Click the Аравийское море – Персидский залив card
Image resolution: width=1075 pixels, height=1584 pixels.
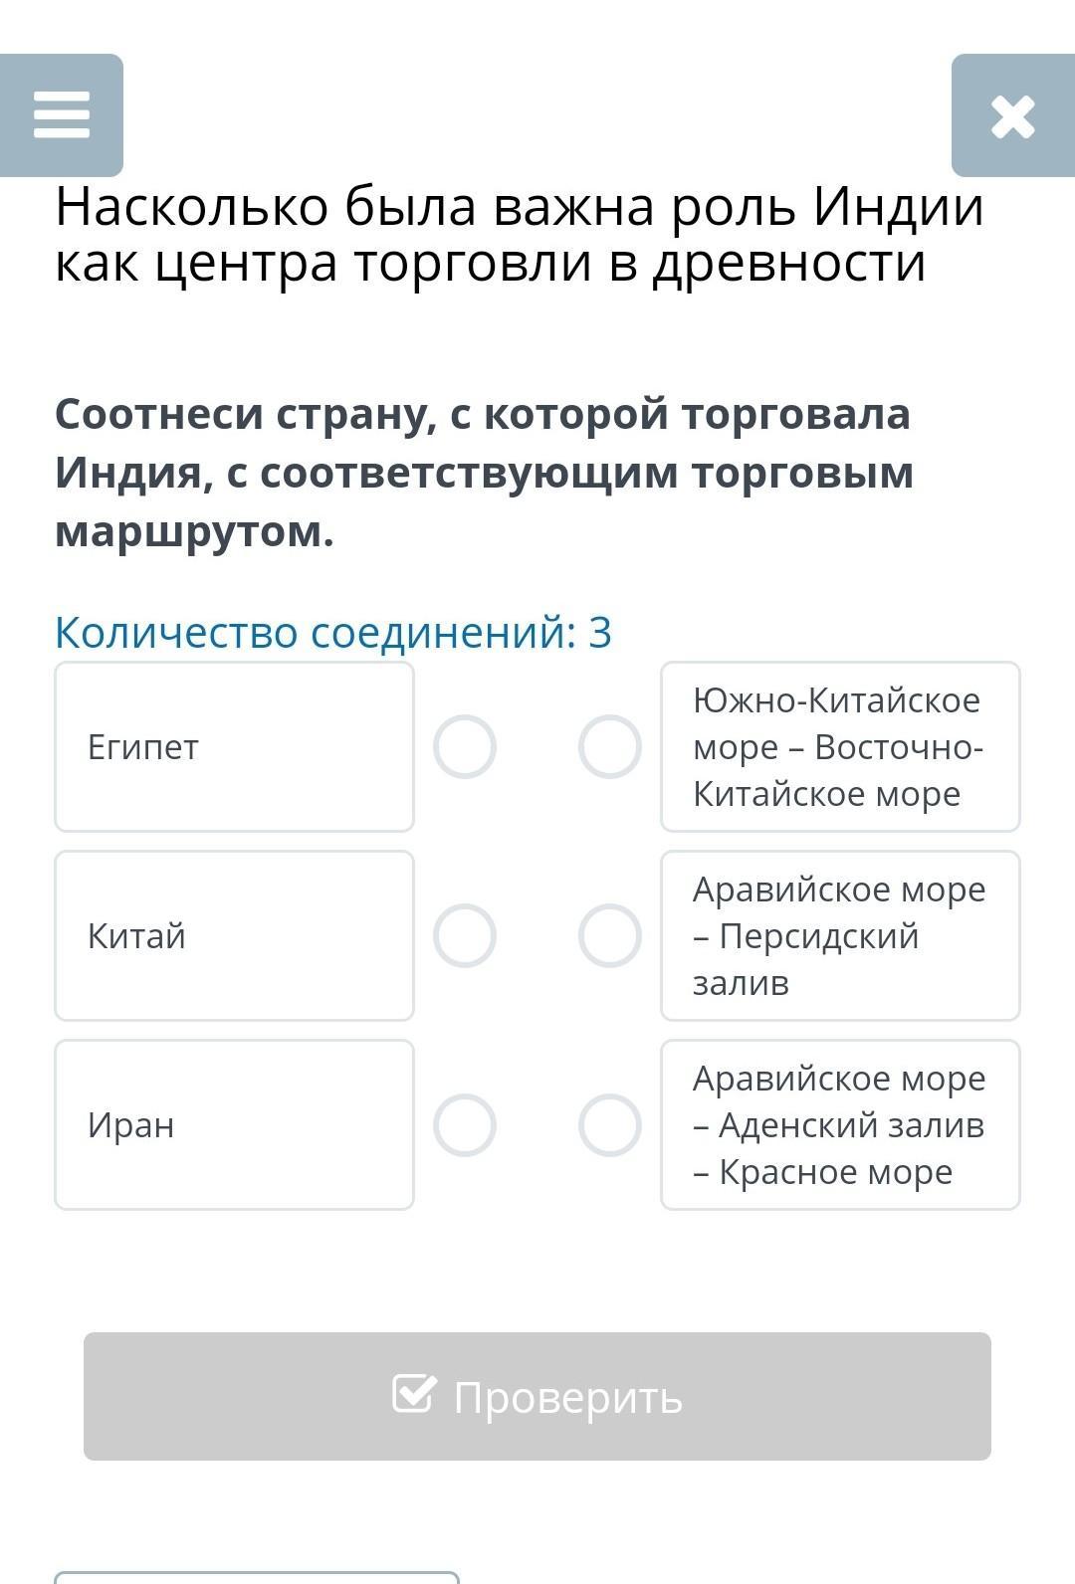(x=840, y=935)
